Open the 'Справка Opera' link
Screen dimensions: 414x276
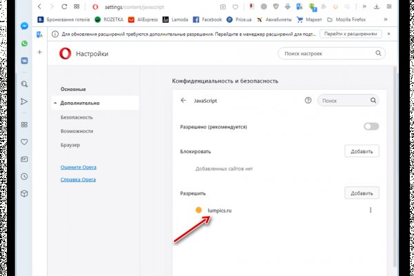77,180
